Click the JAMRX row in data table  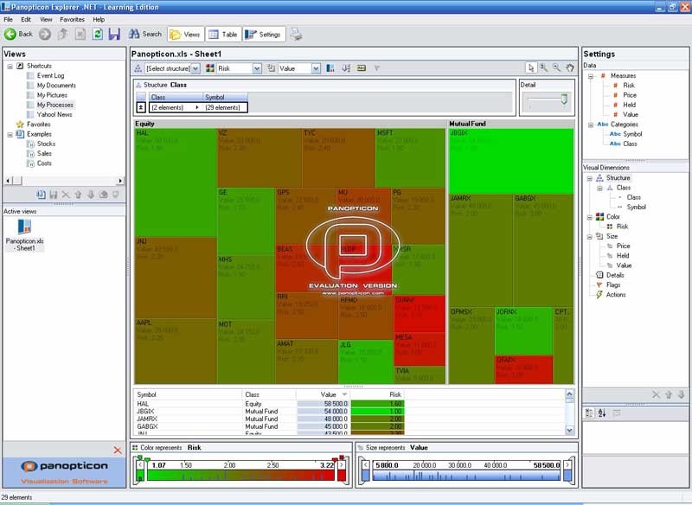pos(270,419)
